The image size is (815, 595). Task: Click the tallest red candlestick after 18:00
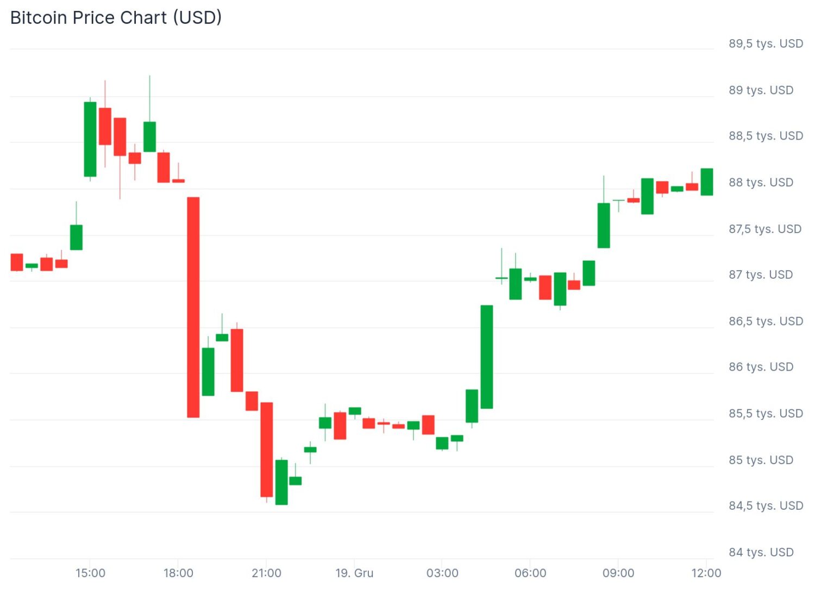(x=193, y=307)
